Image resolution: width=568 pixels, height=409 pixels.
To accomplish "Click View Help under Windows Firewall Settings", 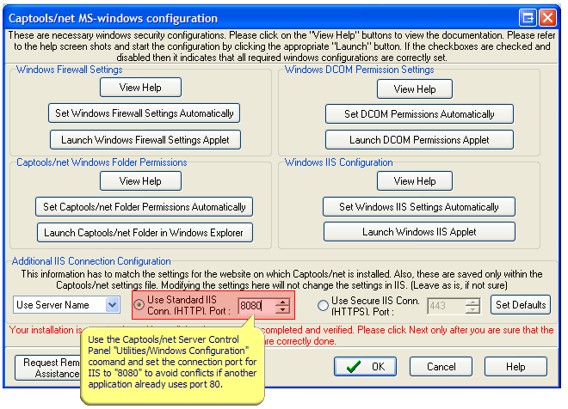I will click(x=140, y=87).
